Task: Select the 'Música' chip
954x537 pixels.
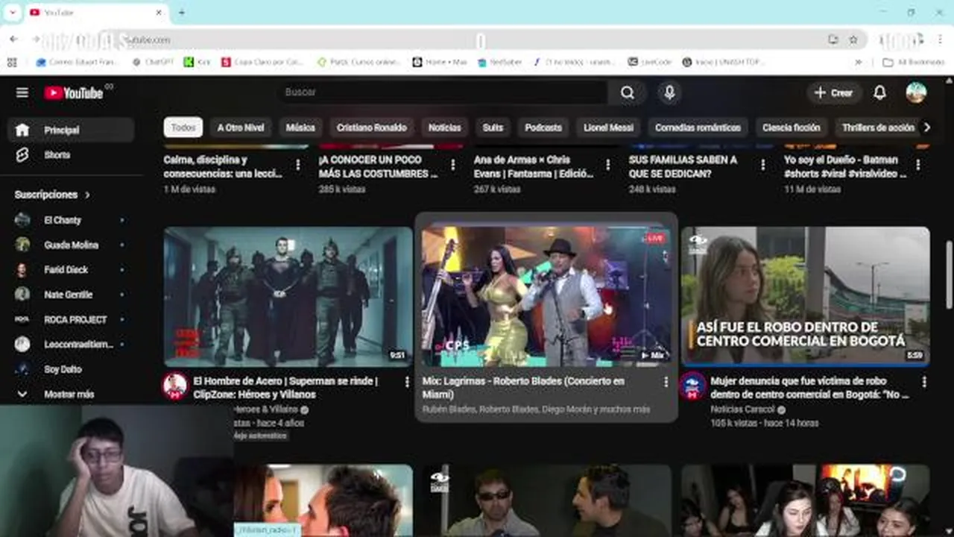Action: [300, 128]
